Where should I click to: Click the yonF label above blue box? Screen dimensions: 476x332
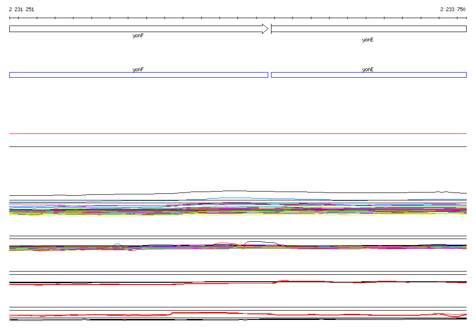click(x=138, y=69)
